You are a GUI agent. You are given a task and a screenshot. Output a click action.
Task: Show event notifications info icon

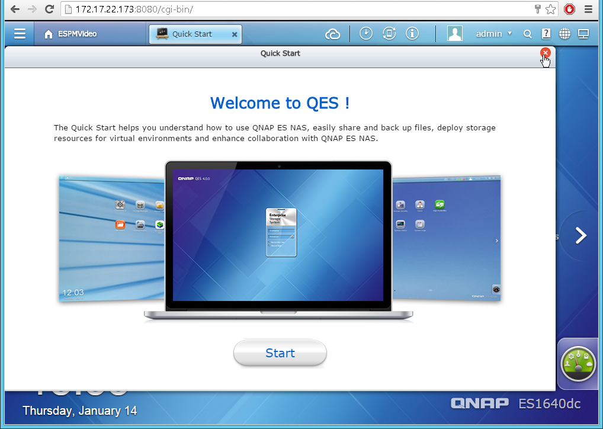click(x=412, y=34)
